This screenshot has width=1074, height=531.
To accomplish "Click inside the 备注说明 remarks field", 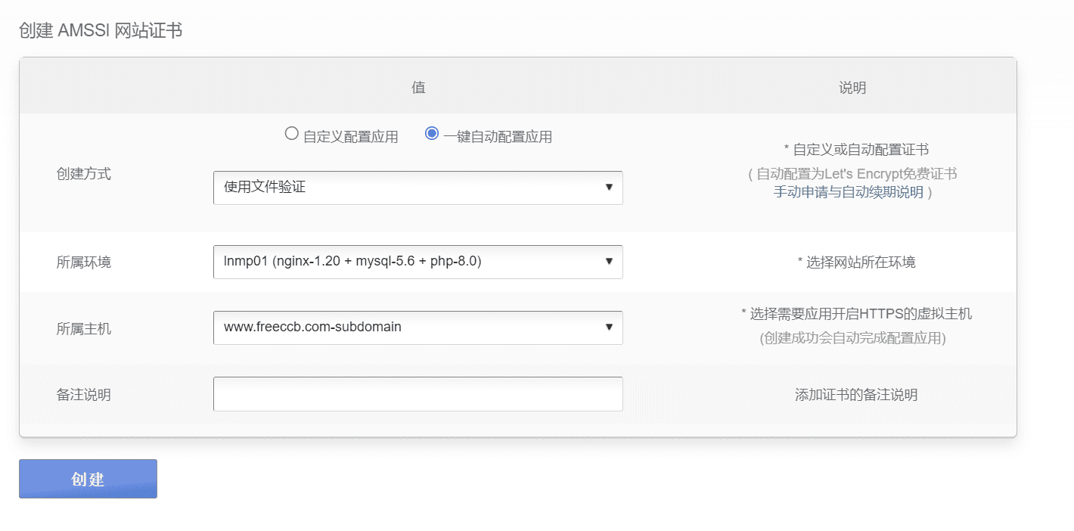I will (418, 393).
